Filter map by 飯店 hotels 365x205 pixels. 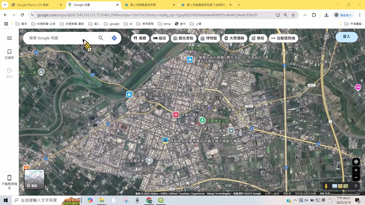point(160,38)
